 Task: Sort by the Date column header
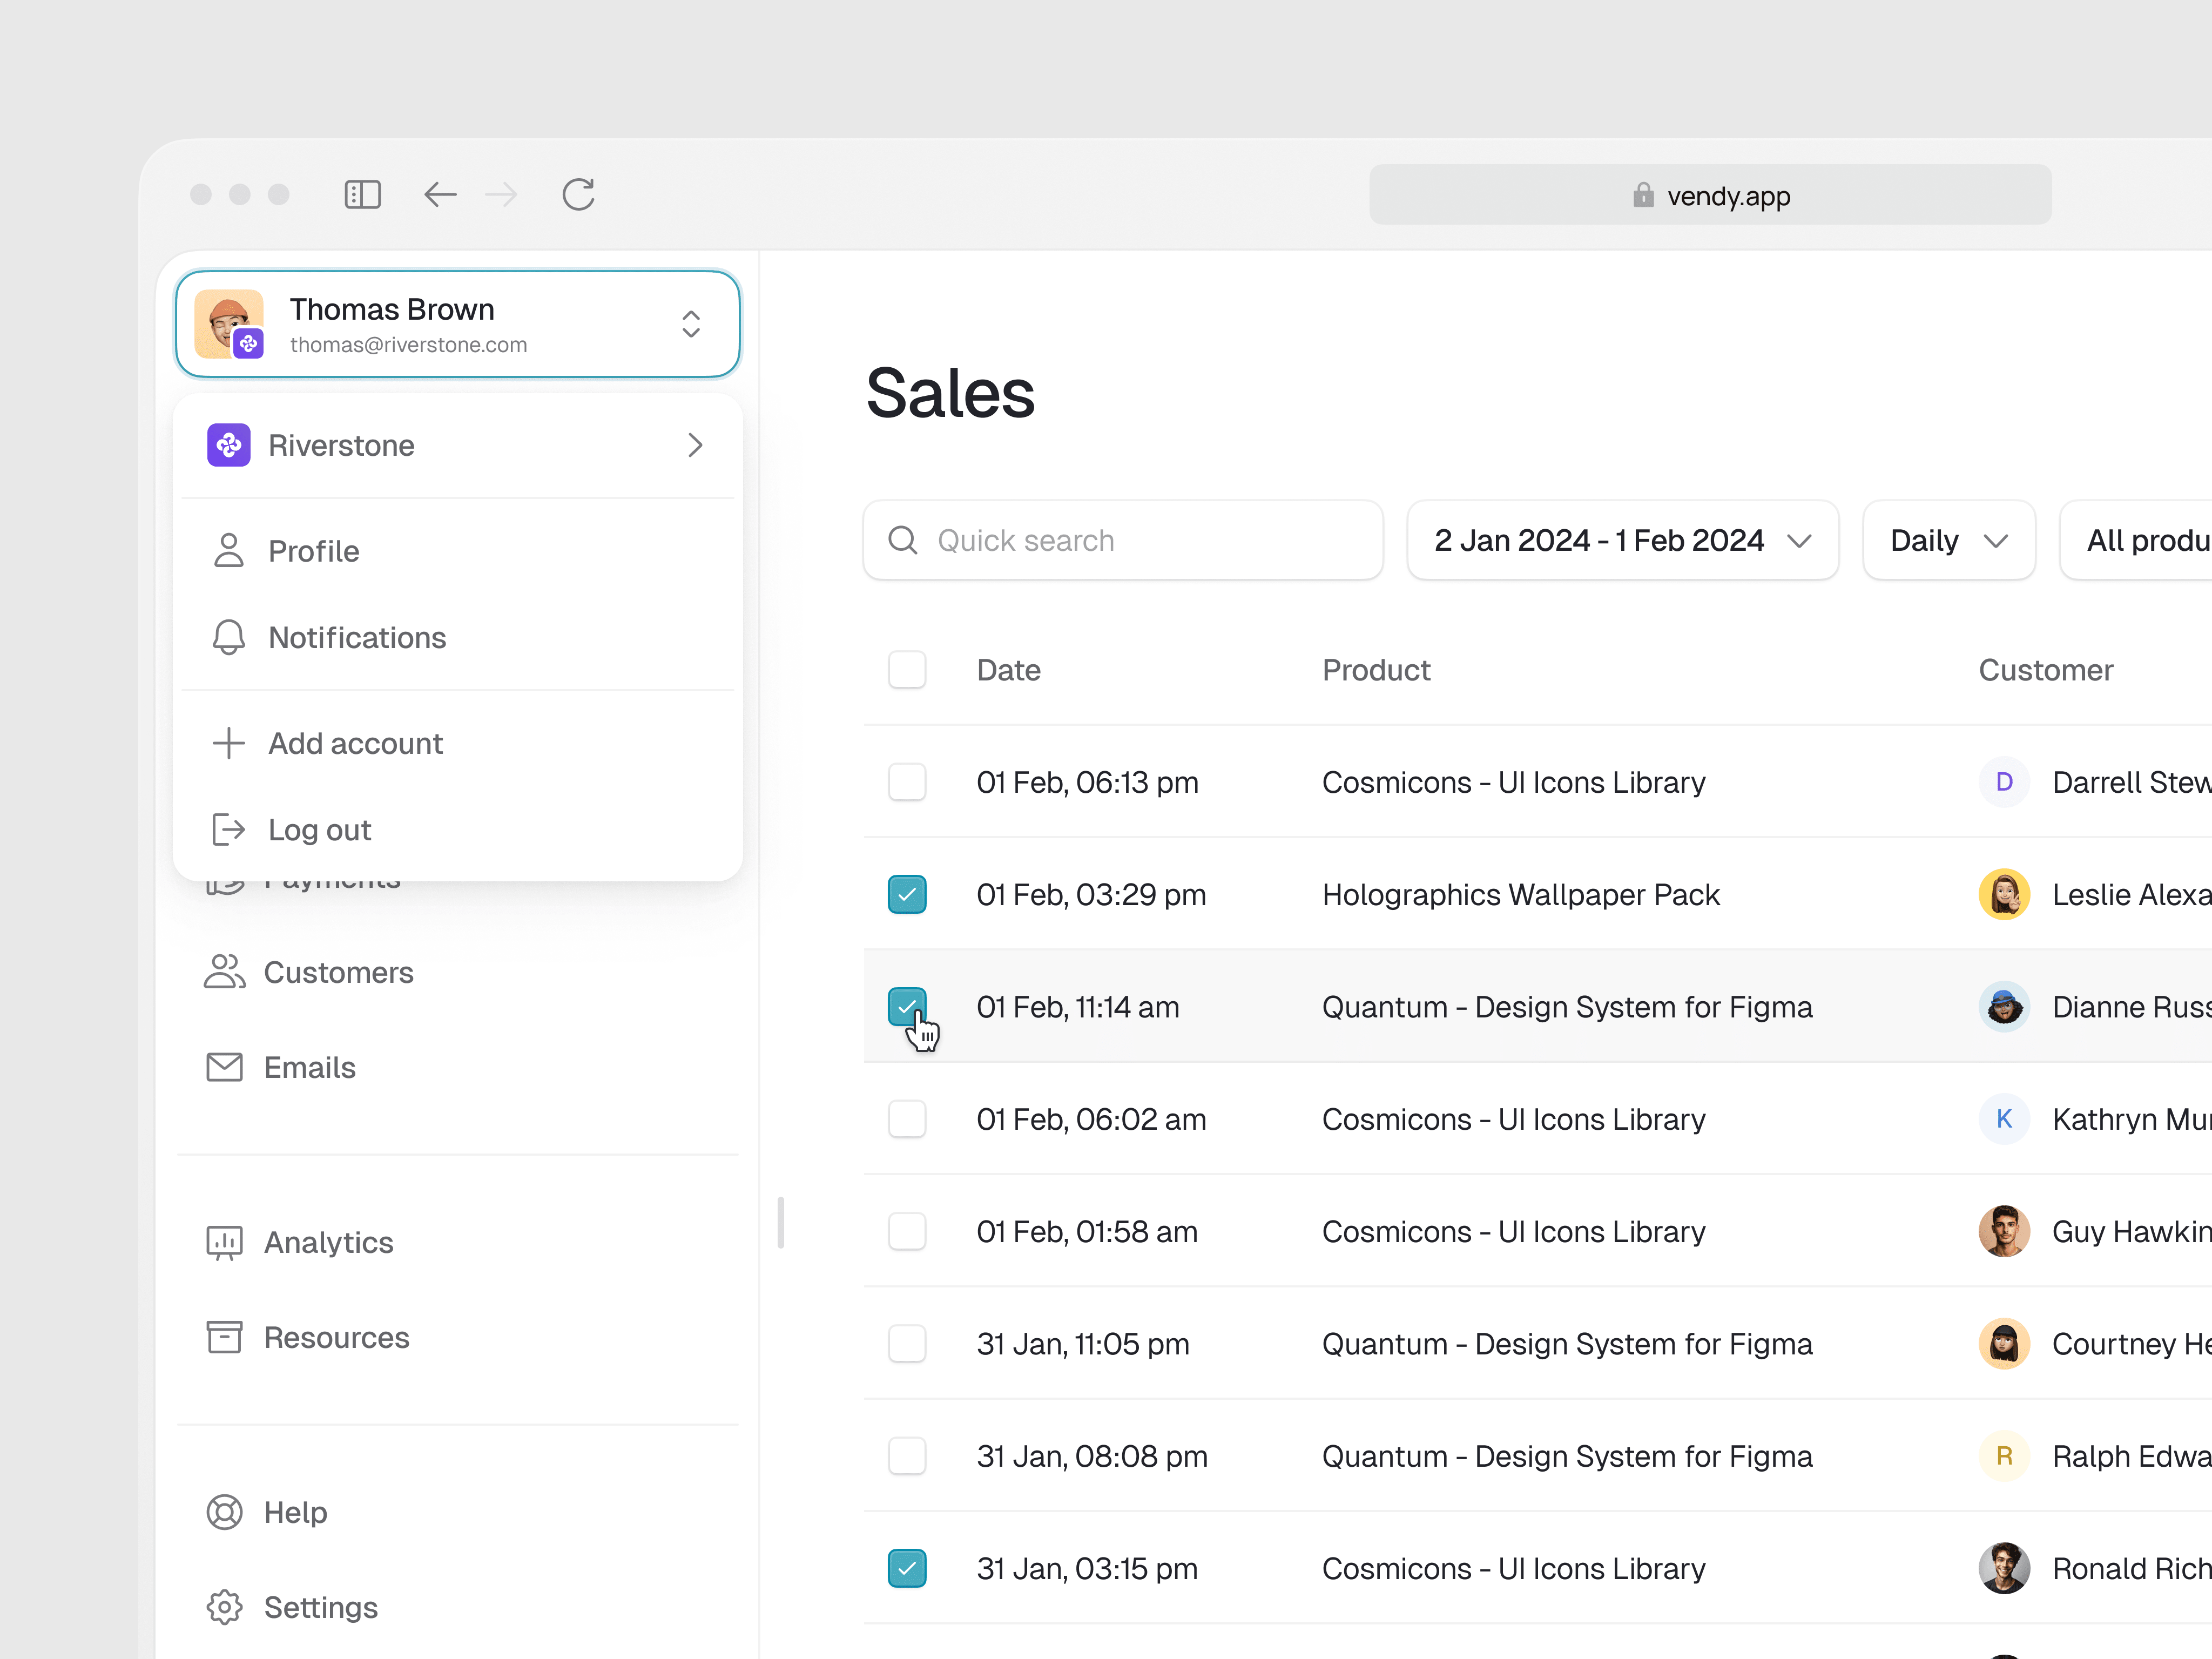coord(1008,670)
